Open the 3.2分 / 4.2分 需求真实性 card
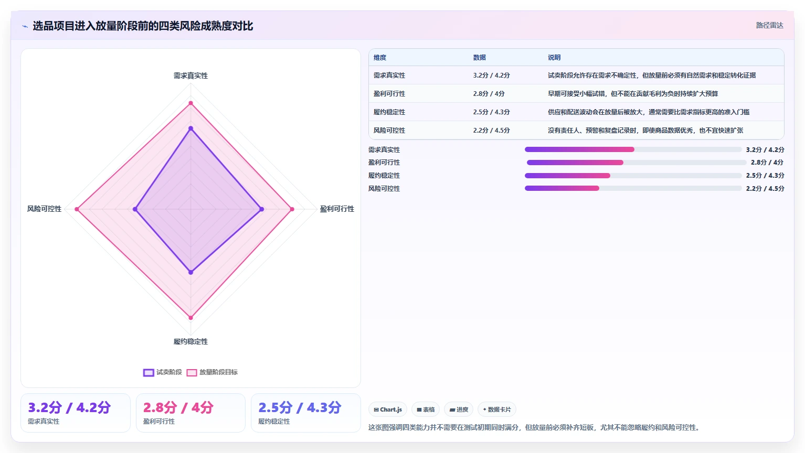 [x=76, y=413]
